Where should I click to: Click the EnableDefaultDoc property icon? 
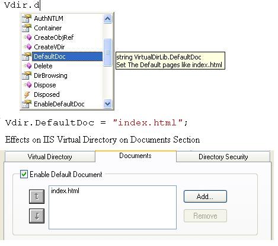click(x=27, y=104)
